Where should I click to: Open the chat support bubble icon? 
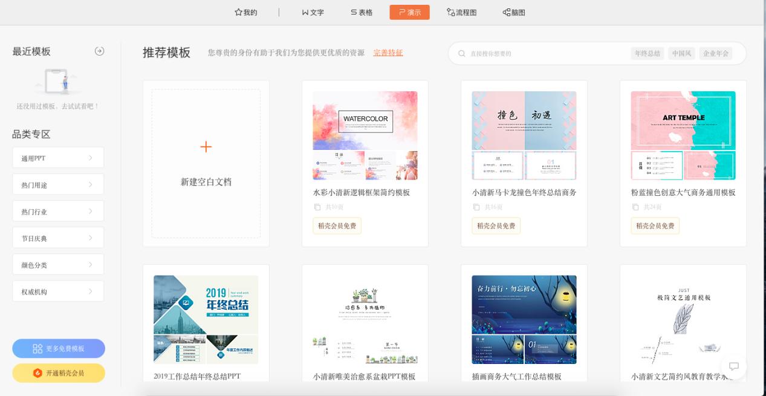(733, 366)
